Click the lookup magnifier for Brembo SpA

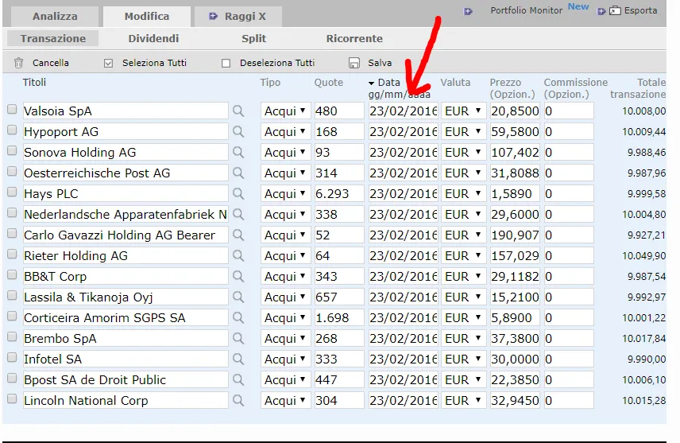click(238, 339)
